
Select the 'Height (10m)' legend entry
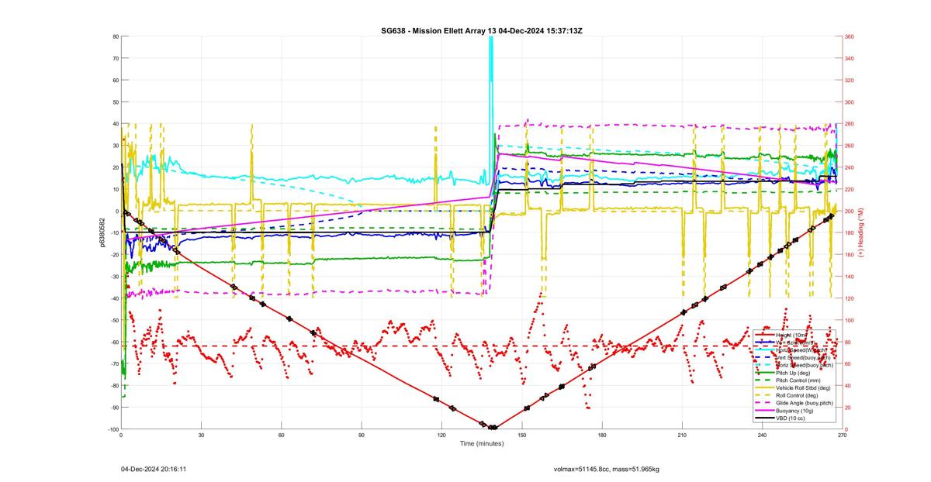pyautogui.click(x=792, y=335)
